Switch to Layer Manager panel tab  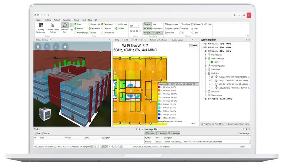[x=244, y=124]
